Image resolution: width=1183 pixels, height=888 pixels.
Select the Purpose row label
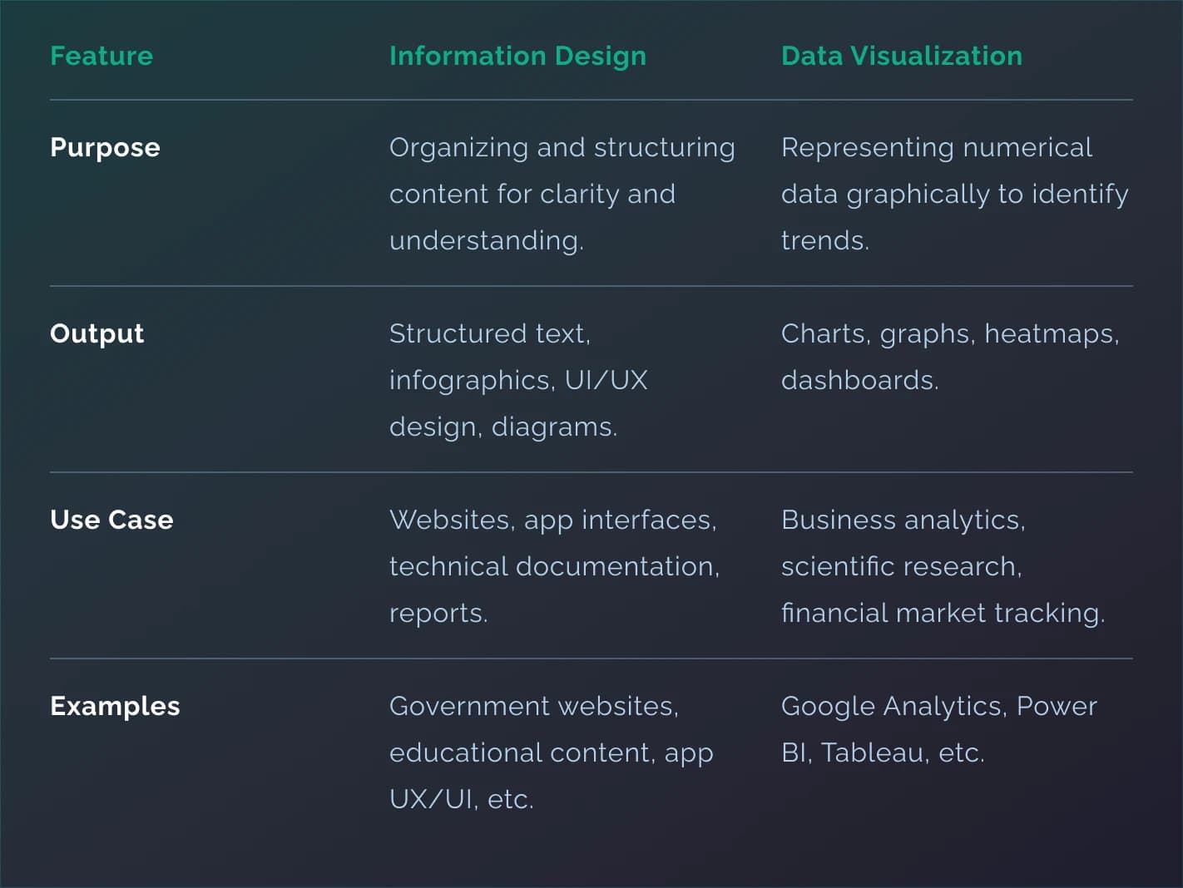[x=105, y=147]
